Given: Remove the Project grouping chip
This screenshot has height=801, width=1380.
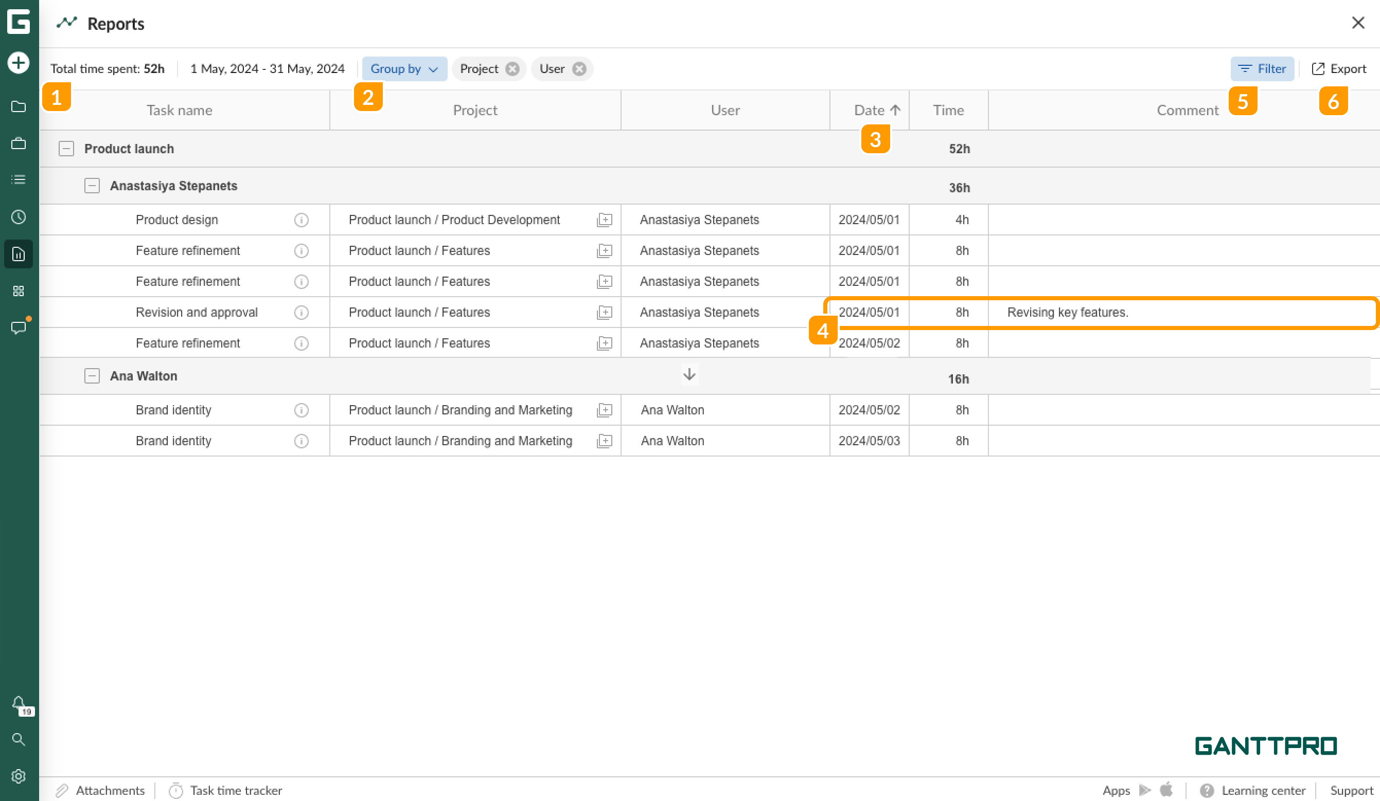Looking at the screenshot, I should click(512, 69).
